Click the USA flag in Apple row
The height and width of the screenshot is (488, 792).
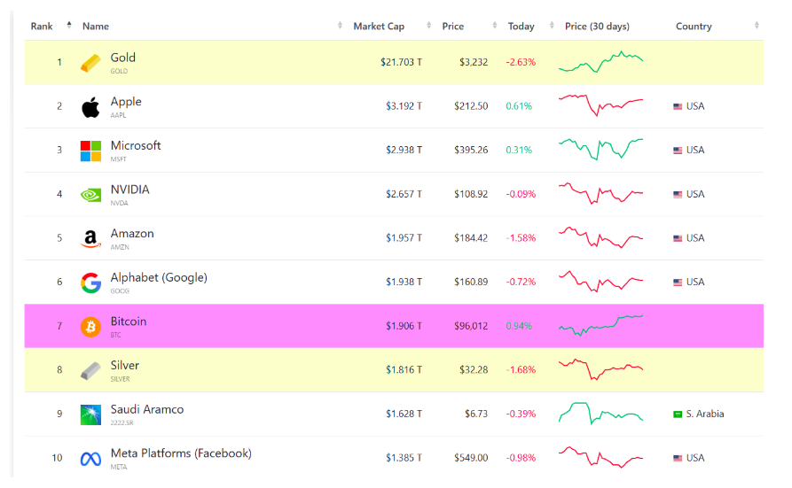point(678,106)
